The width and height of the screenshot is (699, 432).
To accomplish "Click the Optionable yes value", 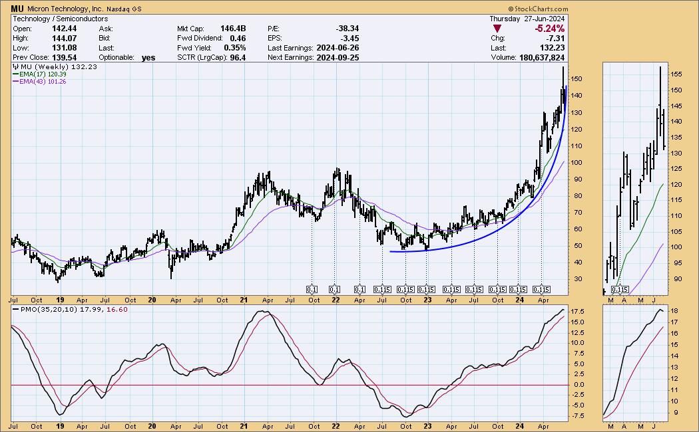I will click(x=148, y=57).
